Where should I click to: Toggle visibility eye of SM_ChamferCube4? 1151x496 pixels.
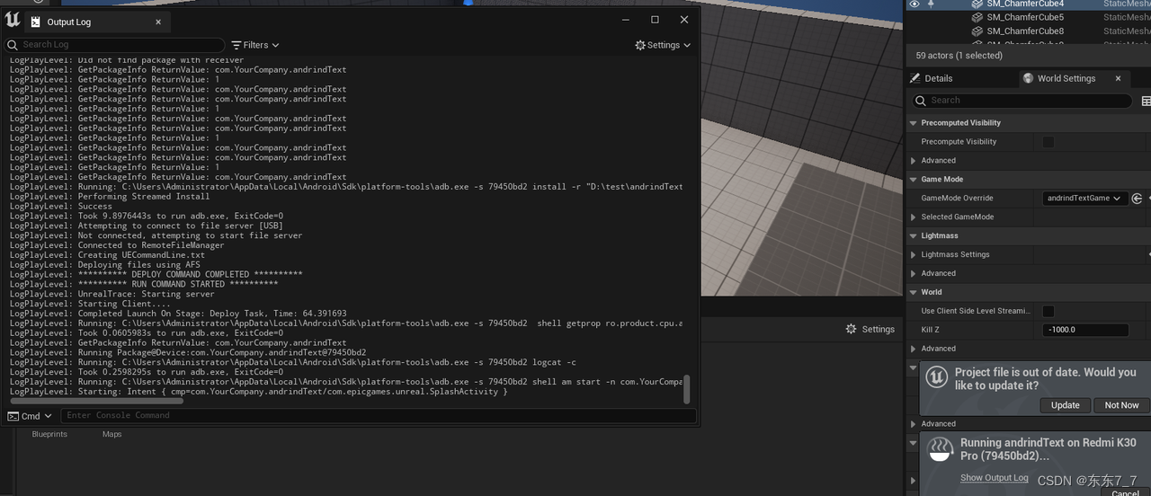915,4
